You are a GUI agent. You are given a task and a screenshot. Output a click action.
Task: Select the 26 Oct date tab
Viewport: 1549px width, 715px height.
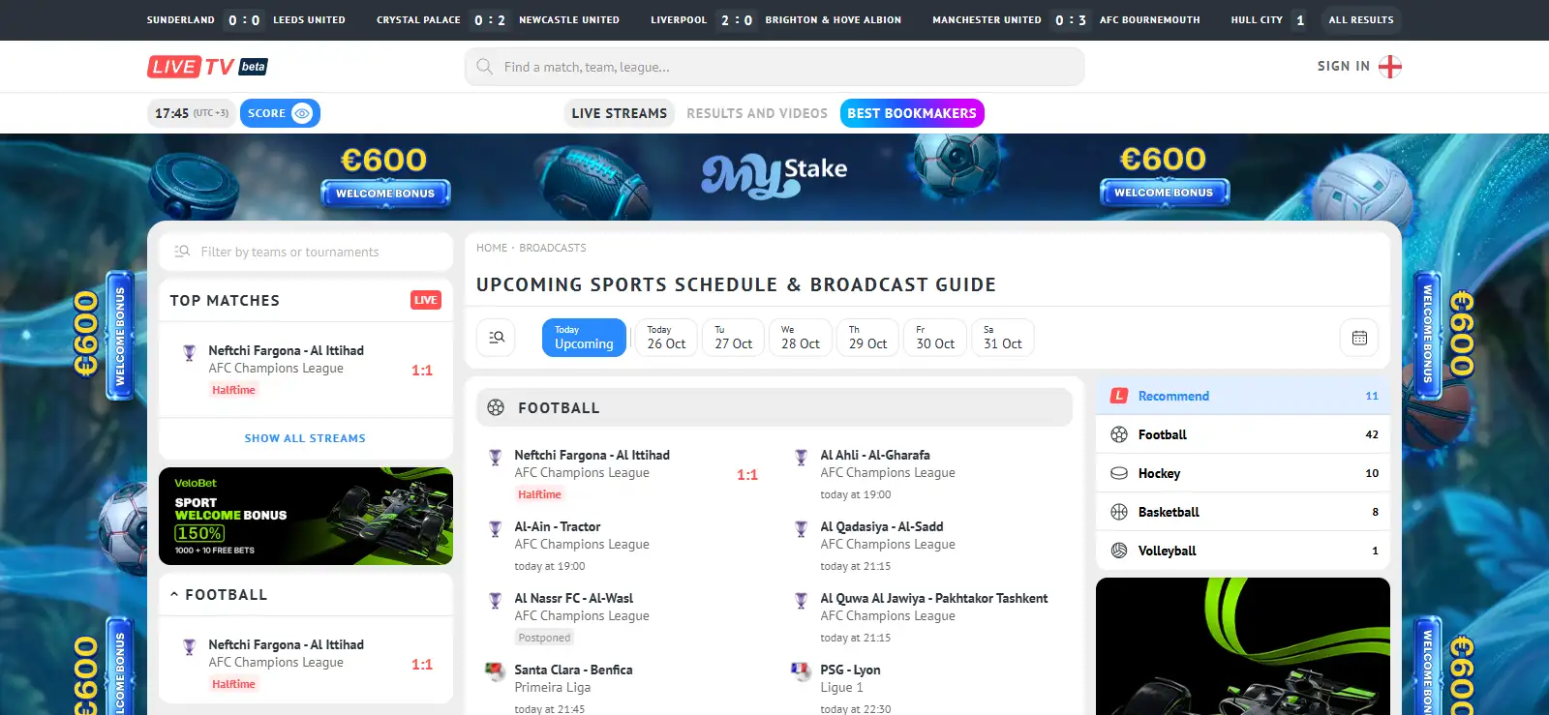point(666,338)
